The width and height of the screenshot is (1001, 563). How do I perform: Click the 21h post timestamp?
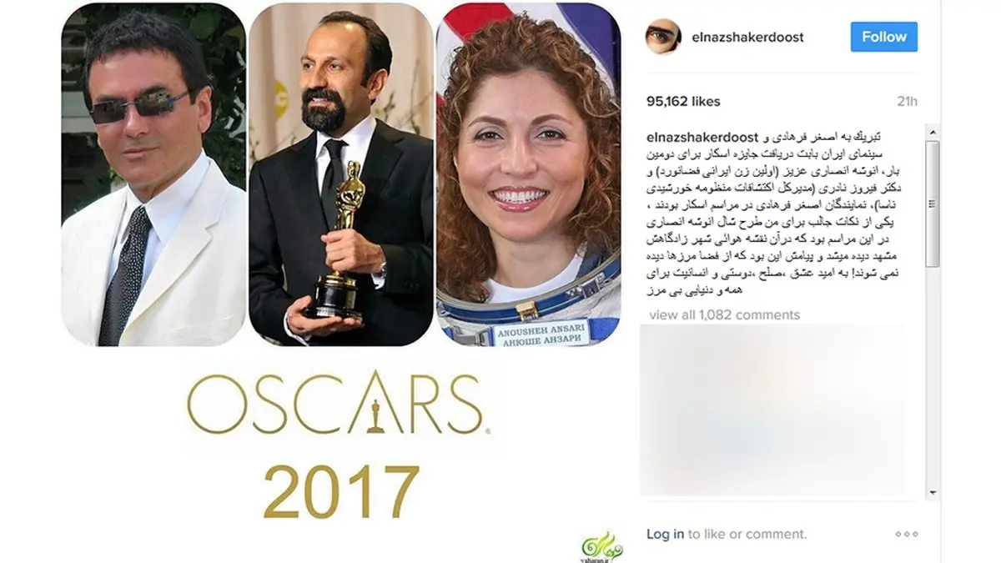pyautogui.click(x=907, y=101)
